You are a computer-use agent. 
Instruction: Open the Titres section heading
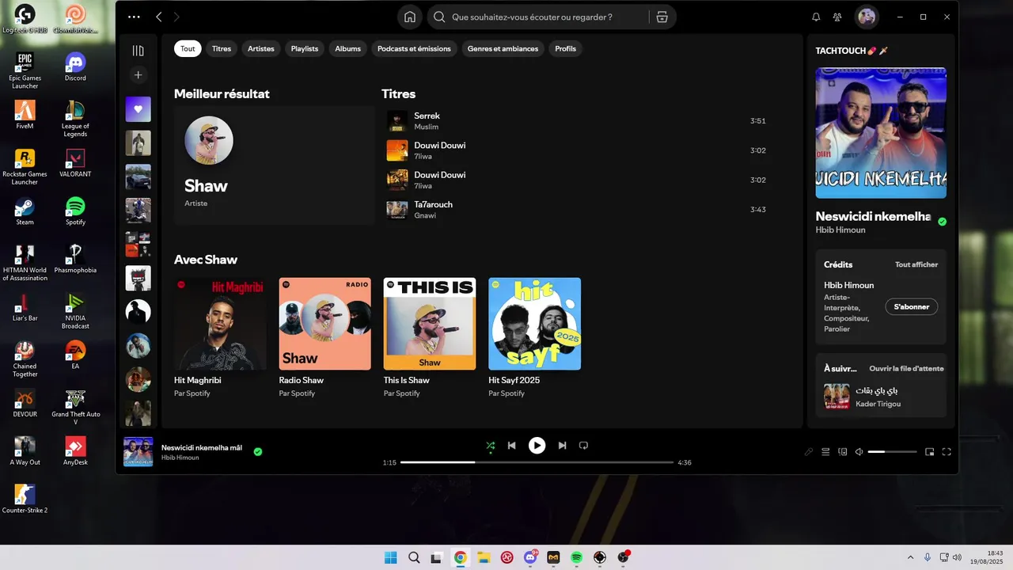point(398,93)
